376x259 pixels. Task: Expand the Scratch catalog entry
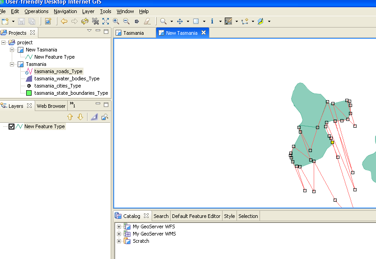pyautogui.click(x=119, y=241)
